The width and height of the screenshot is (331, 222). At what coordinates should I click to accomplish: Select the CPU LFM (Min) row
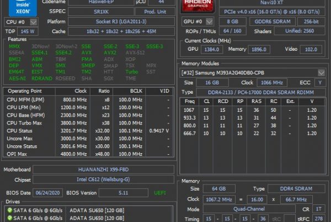point(88,107)
